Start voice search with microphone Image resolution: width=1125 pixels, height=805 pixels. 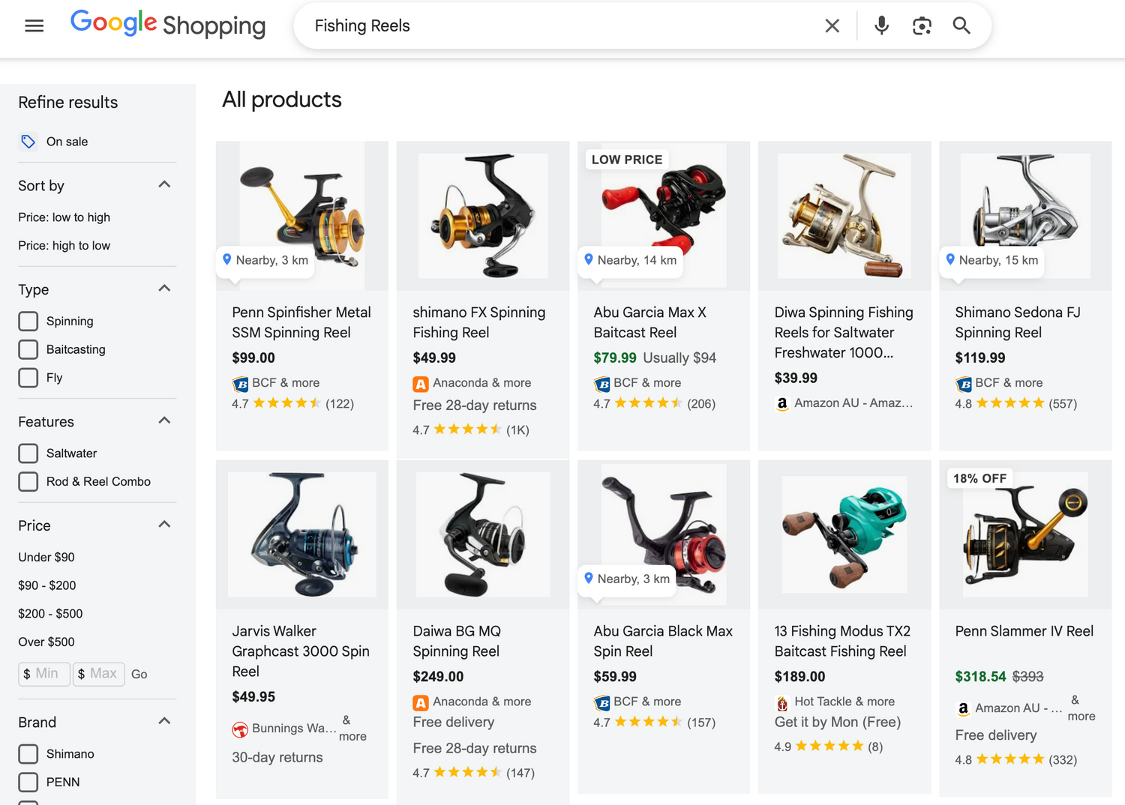[x=881, y=26]
